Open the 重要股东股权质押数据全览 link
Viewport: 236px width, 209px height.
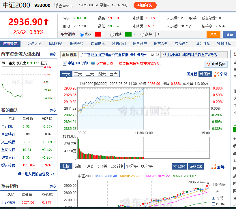pos(140,64)
